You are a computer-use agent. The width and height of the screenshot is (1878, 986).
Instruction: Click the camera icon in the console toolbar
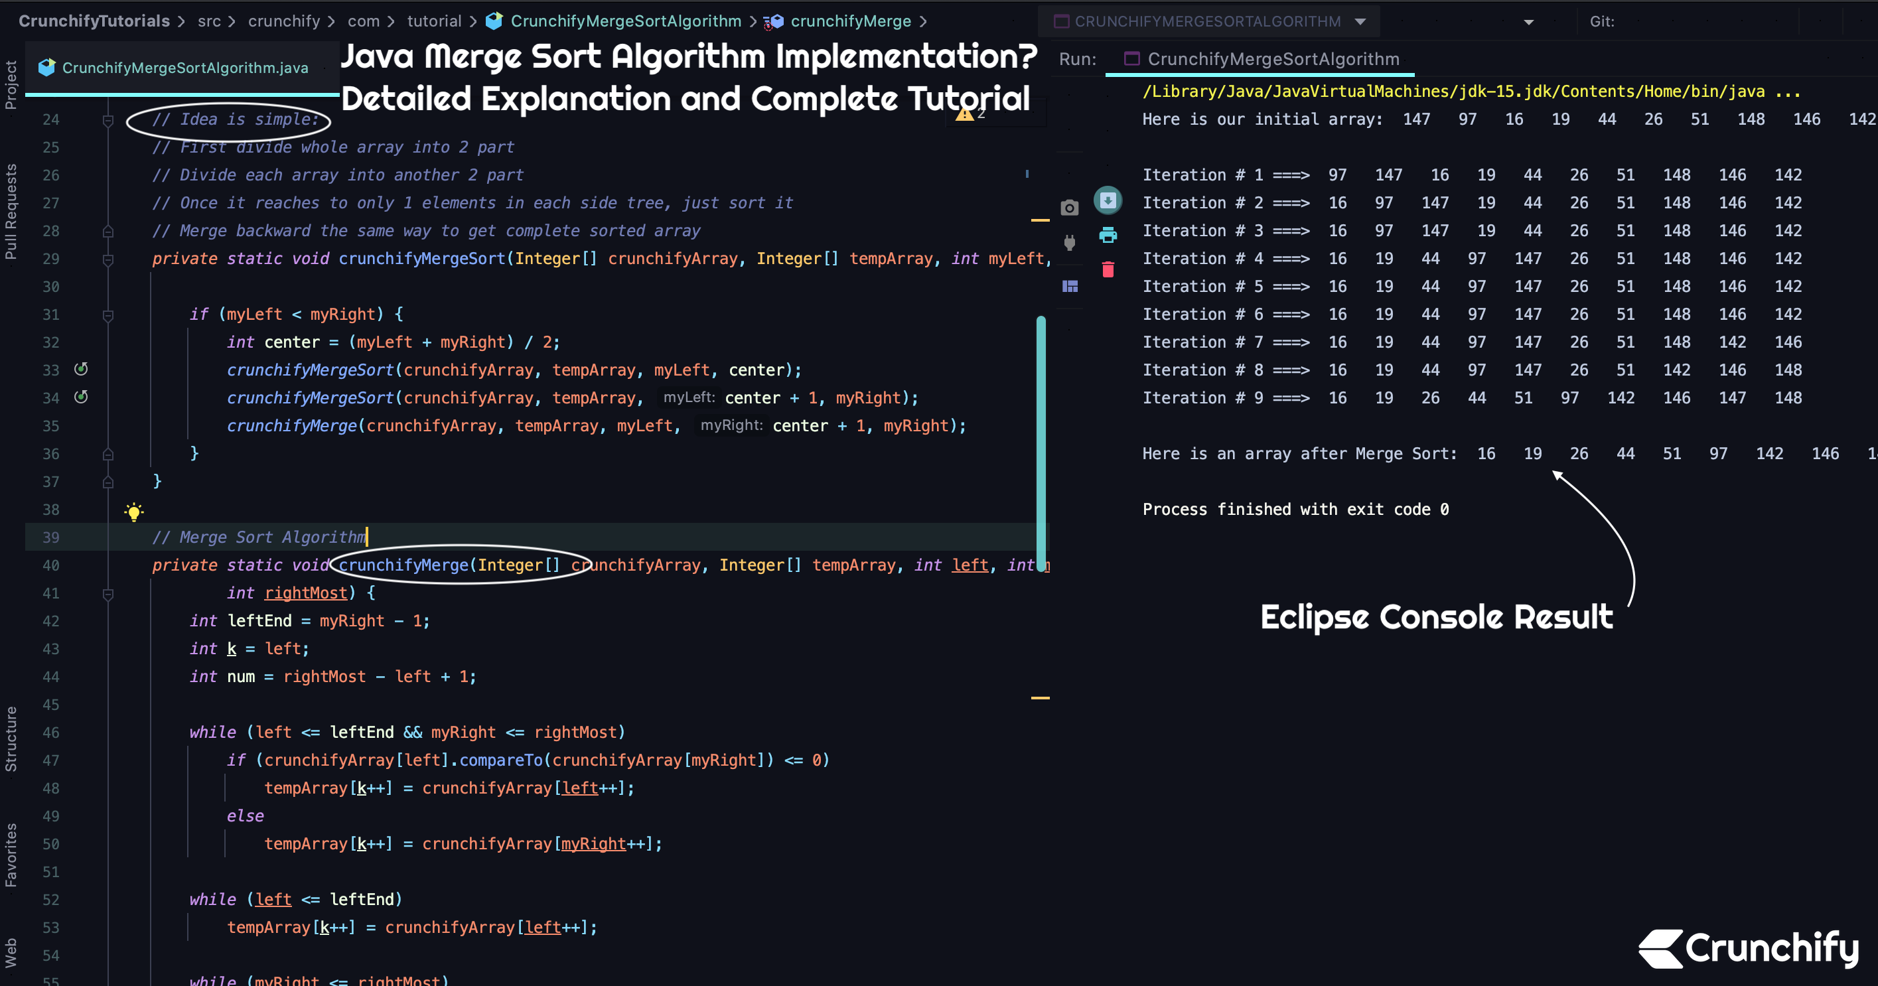click(x=1070, y=208)
